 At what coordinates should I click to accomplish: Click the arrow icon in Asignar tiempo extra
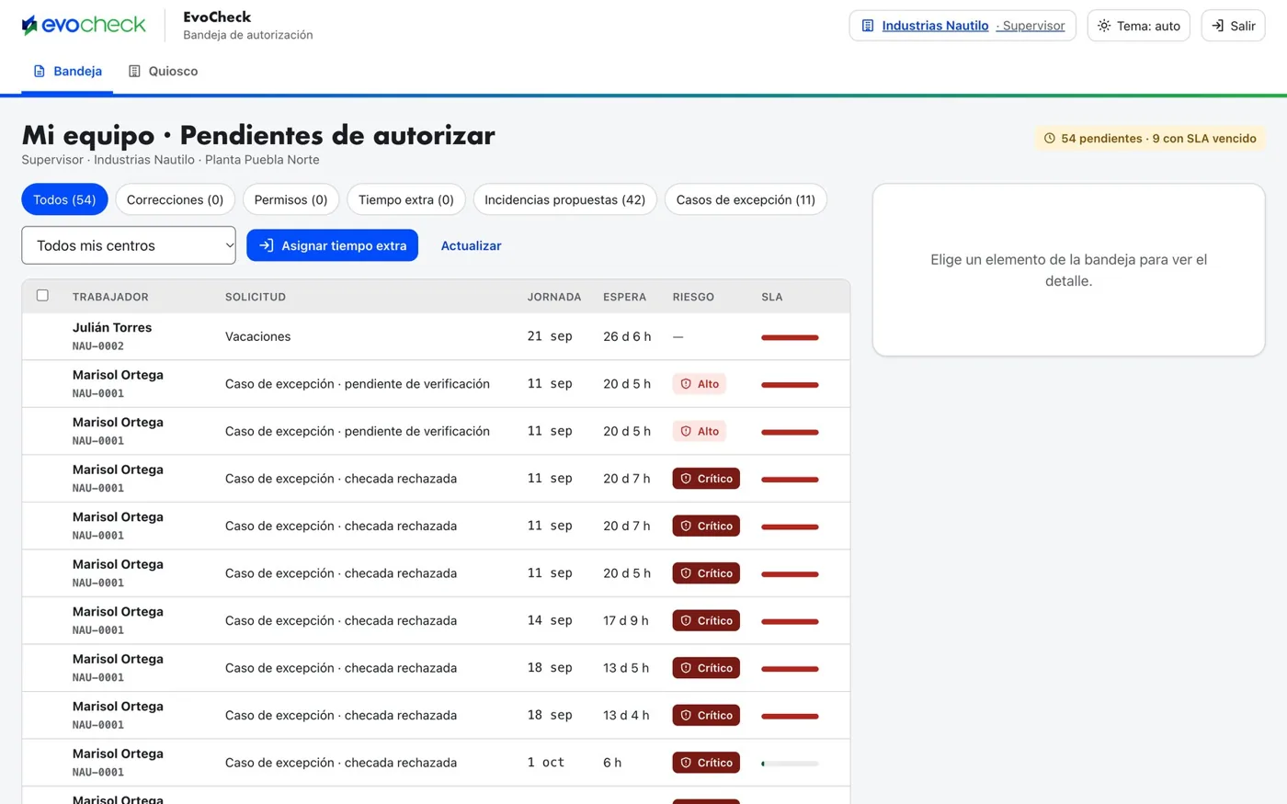coord(267,245)
